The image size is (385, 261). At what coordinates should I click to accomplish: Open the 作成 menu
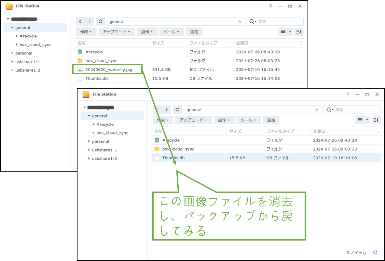point(86,31)
